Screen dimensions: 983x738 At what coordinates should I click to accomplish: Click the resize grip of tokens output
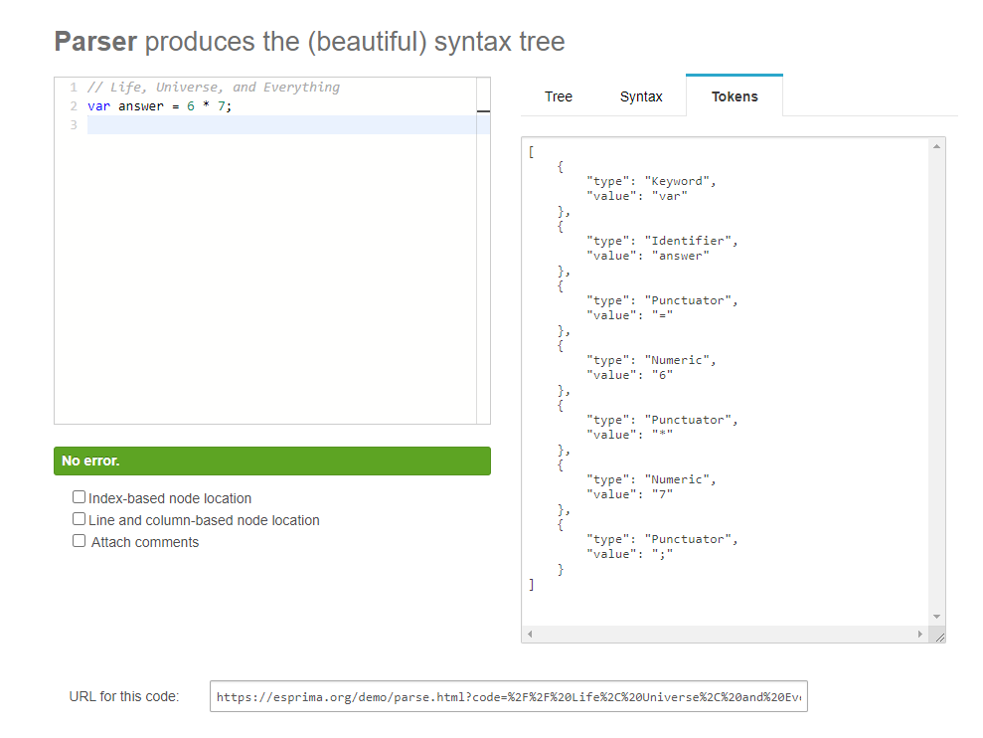(938, 636)
